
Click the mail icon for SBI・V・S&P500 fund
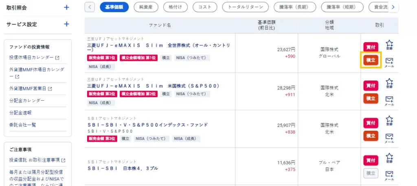coord(389,137)
